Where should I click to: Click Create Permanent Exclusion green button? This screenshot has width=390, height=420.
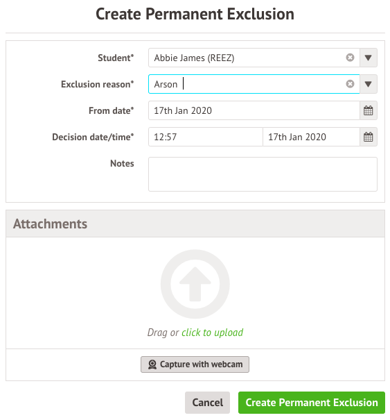[312, 403]
